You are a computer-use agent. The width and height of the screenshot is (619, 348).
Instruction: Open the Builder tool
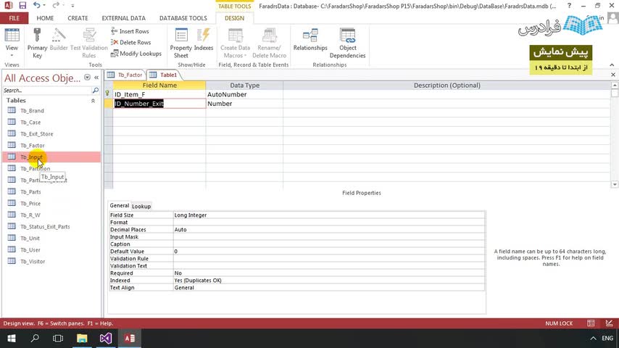pyautogui.click(x=59, y=40)
